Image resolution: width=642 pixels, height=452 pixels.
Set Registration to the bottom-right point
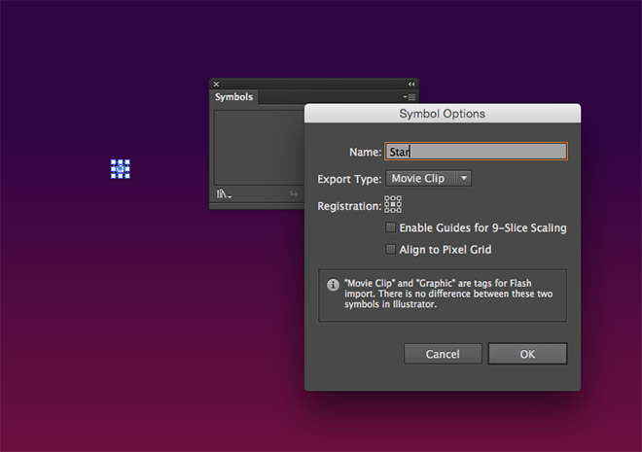(399, 210)
